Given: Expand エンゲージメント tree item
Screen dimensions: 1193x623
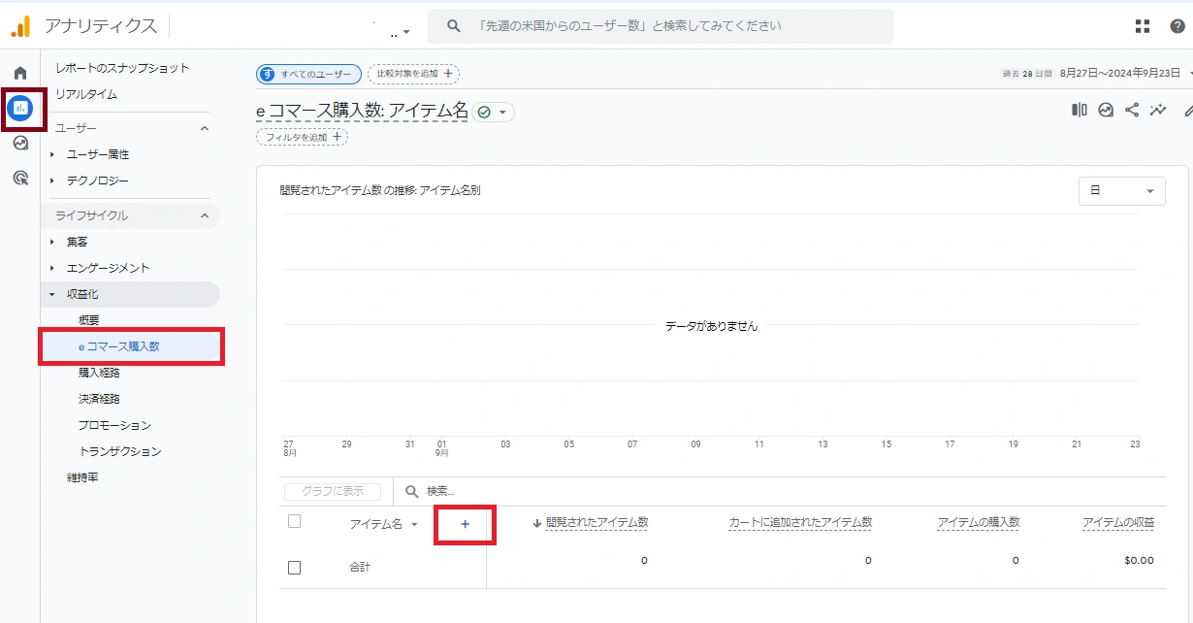Looking at the screenshot, I should click(x=52, y=268).
